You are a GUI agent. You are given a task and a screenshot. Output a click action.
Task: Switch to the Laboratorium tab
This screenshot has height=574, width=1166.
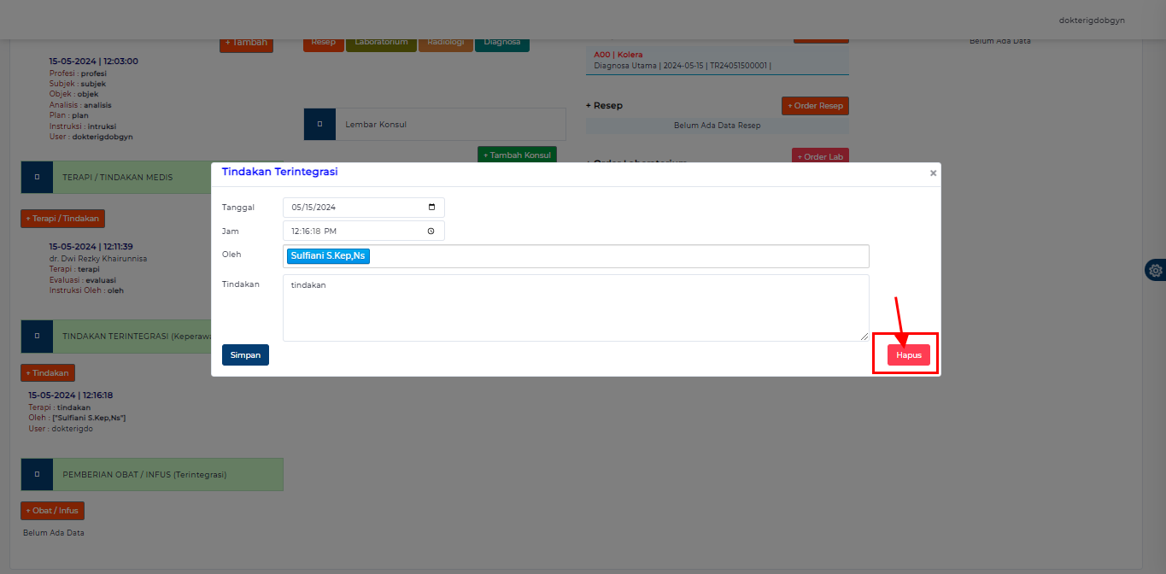(381, 42)
